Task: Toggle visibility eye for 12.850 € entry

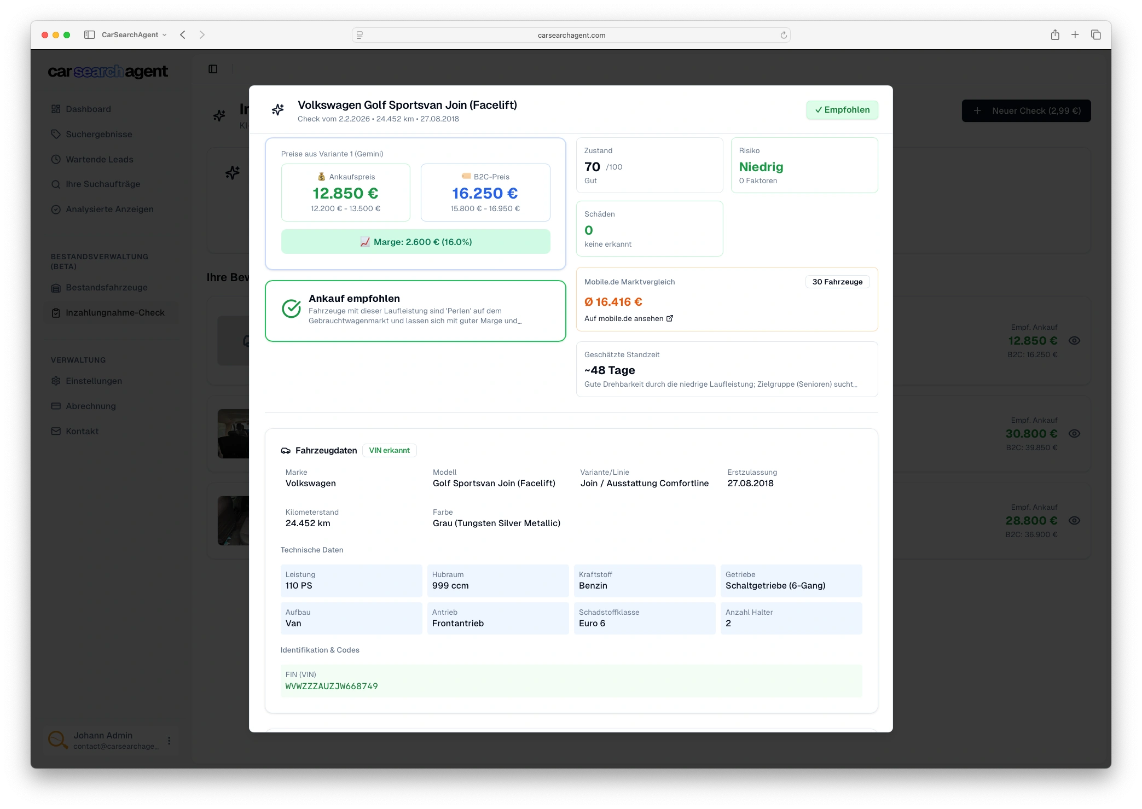Action: click(1074, 341)
